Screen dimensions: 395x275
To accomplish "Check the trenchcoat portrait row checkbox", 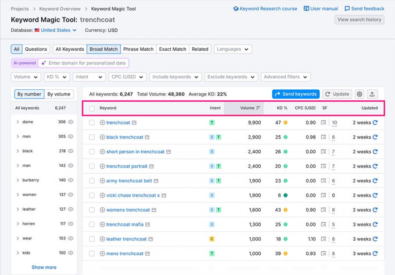I will click(92, 166).
